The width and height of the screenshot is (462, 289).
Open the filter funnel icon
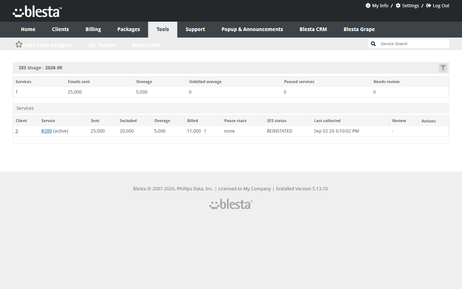[x=443, y=68]
